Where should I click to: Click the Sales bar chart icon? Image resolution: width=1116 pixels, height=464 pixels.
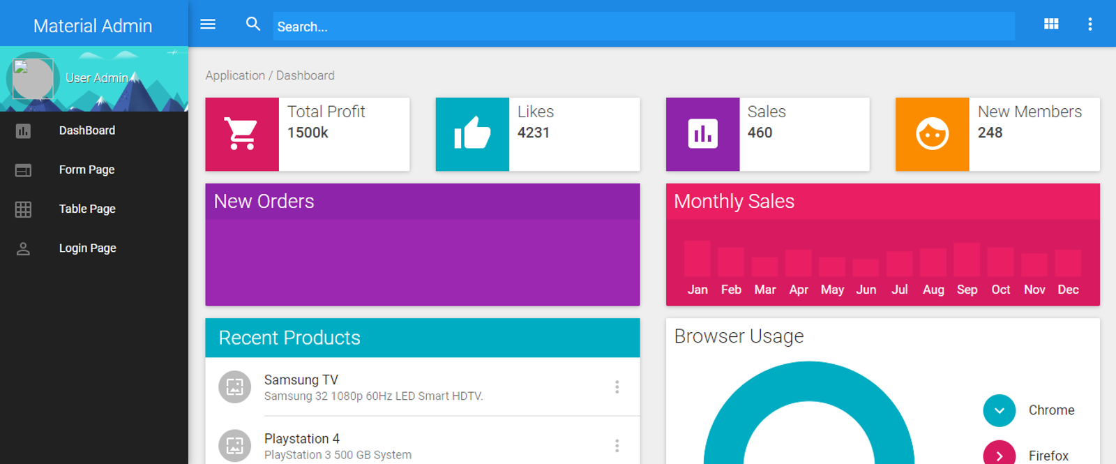click(702, 134)
